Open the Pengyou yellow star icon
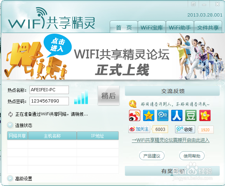 tap(205, 115)
